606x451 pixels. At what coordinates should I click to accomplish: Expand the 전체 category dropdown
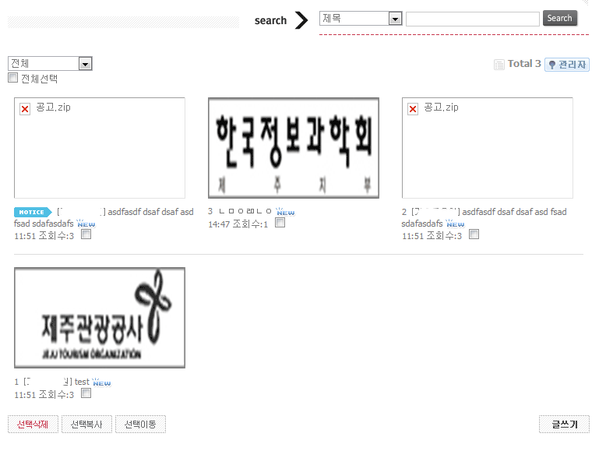coord(86,64)
